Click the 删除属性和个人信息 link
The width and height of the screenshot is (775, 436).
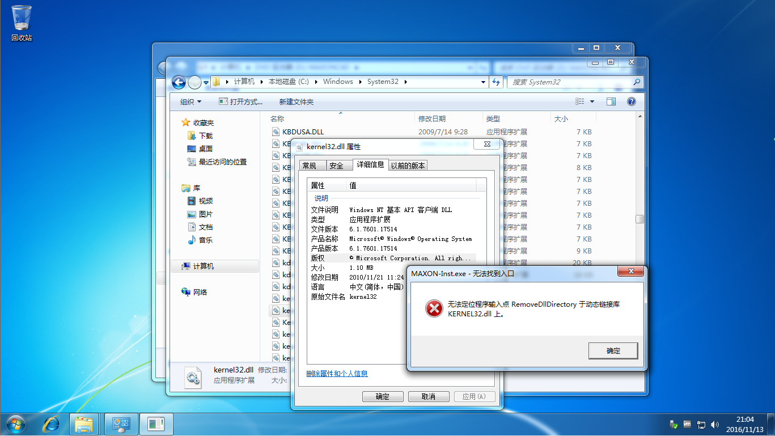pos(337,374)
